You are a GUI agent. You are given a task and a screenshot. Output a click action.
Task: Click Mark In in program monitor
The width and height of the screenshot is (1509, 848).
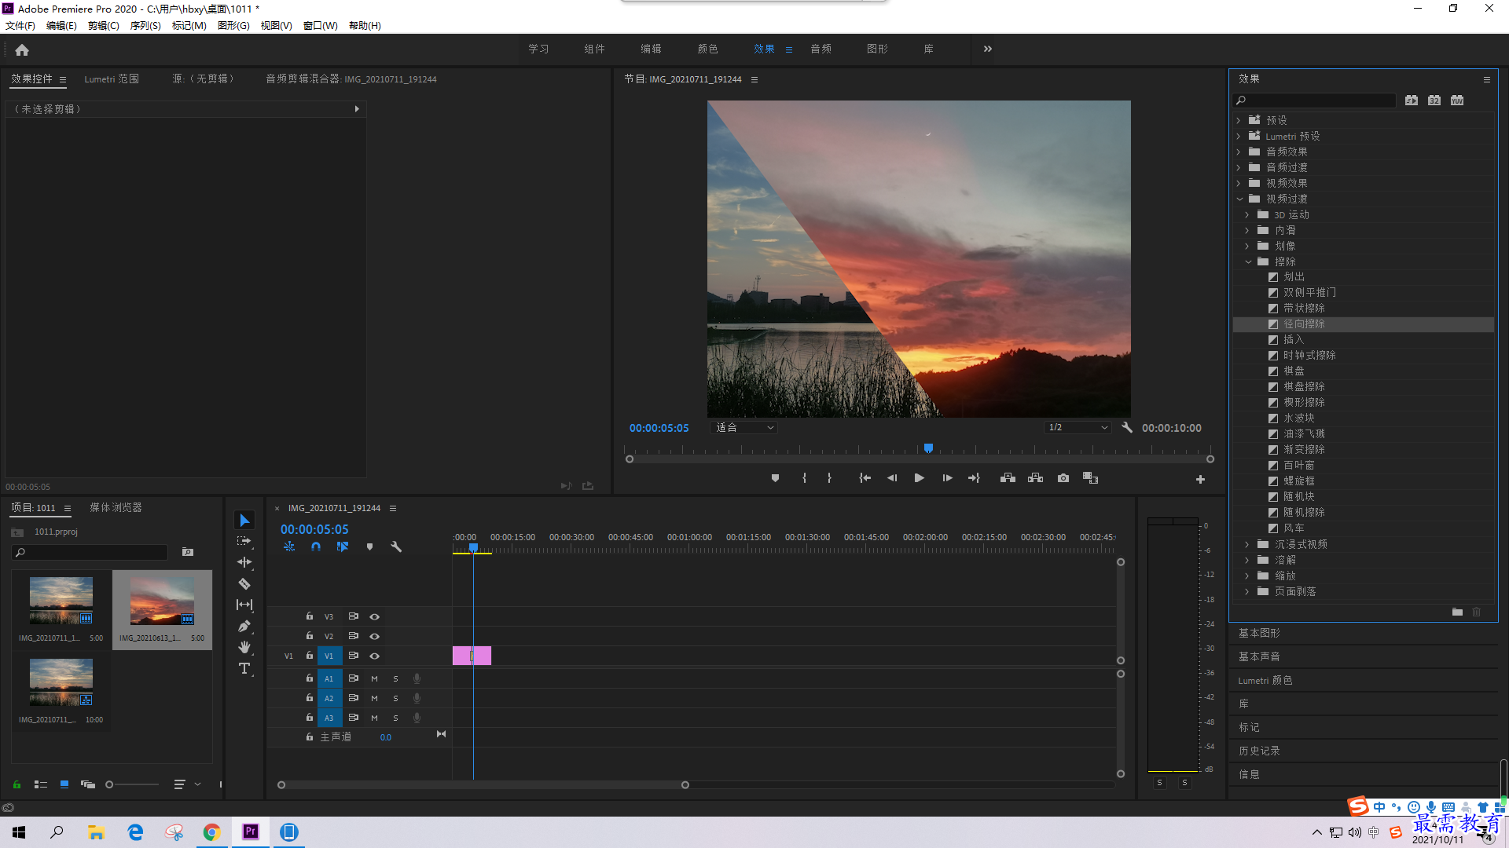coord(804,478)
